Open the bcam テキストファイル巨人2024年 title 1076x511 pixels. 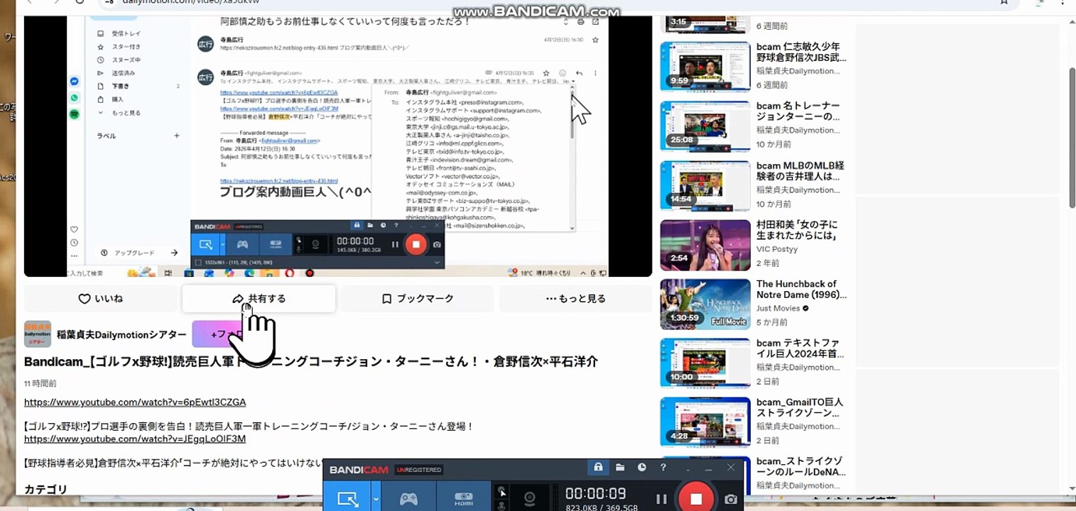coord(800,348)
